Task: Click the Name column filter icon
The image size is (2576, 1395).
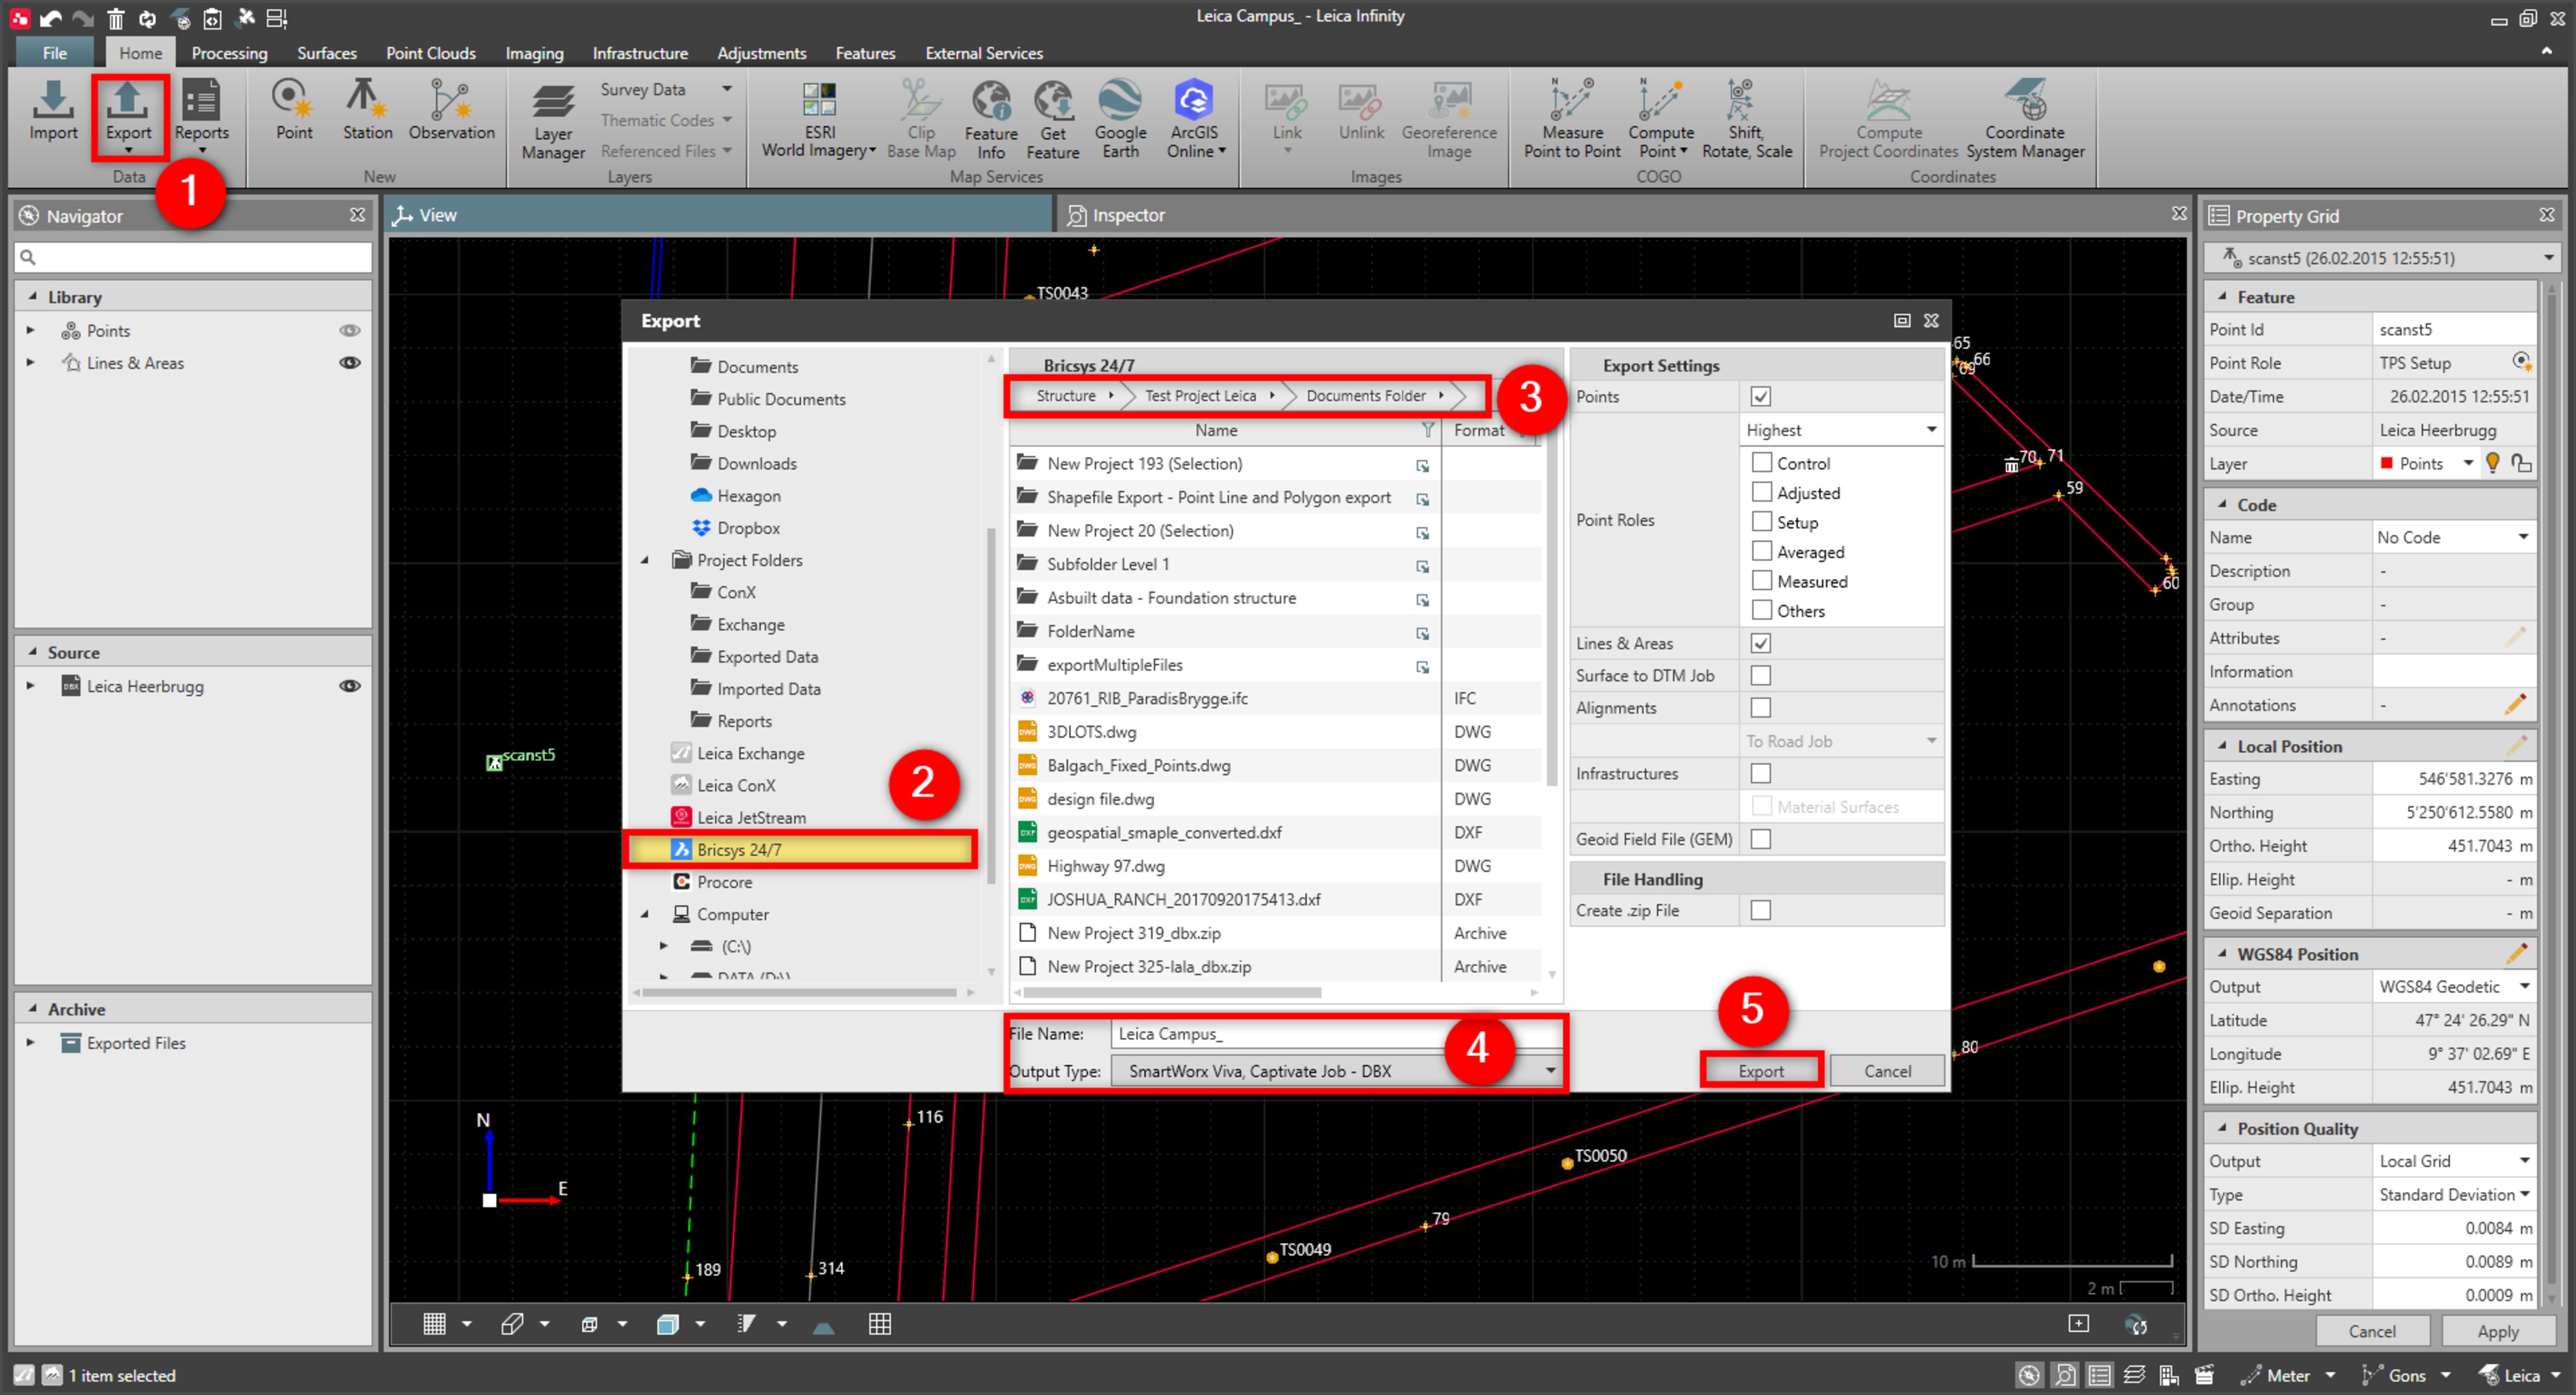Action: 1428,430
